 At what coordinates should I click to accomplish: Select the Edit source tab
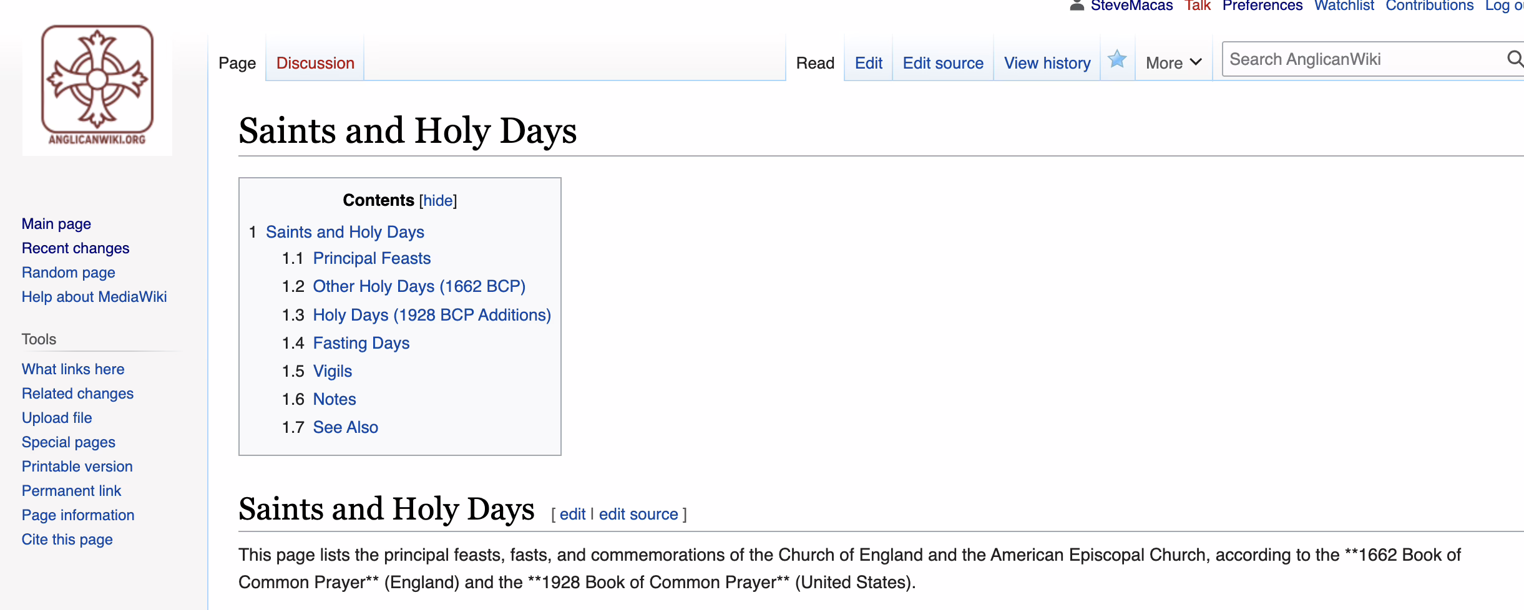click(x=942, y=63)
